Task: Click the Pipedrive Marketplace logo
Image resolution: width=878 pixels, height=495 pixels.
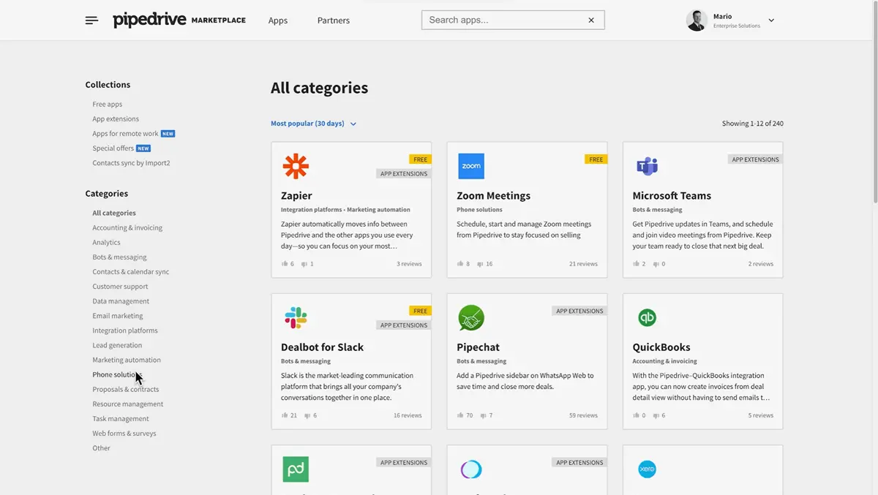Action: [x=179, y=20]
